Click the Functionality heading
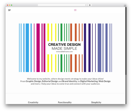 65,102
